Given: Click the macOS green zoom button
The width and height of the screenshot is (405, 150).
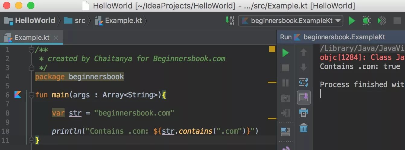Looking at the screenshot, I should point(31,5).
